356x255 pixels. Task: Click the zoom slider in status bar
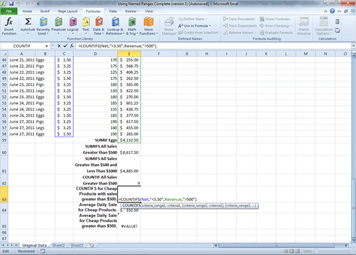(334, 251)
